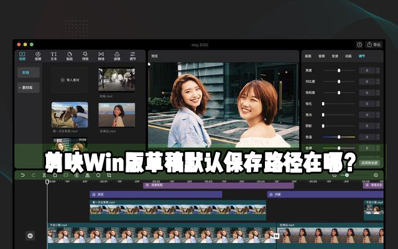Click the timeline zoom slider knob

tap(347, 175)
